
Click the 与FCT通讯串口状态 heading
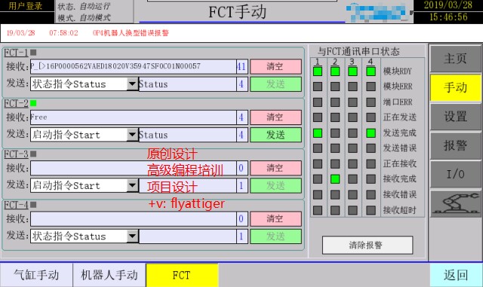click(x=359, y=51)
